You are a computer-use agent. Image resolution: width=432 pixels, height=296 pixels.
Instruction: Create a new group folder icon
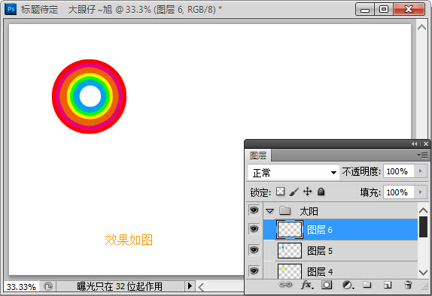[x=367, y=285]
